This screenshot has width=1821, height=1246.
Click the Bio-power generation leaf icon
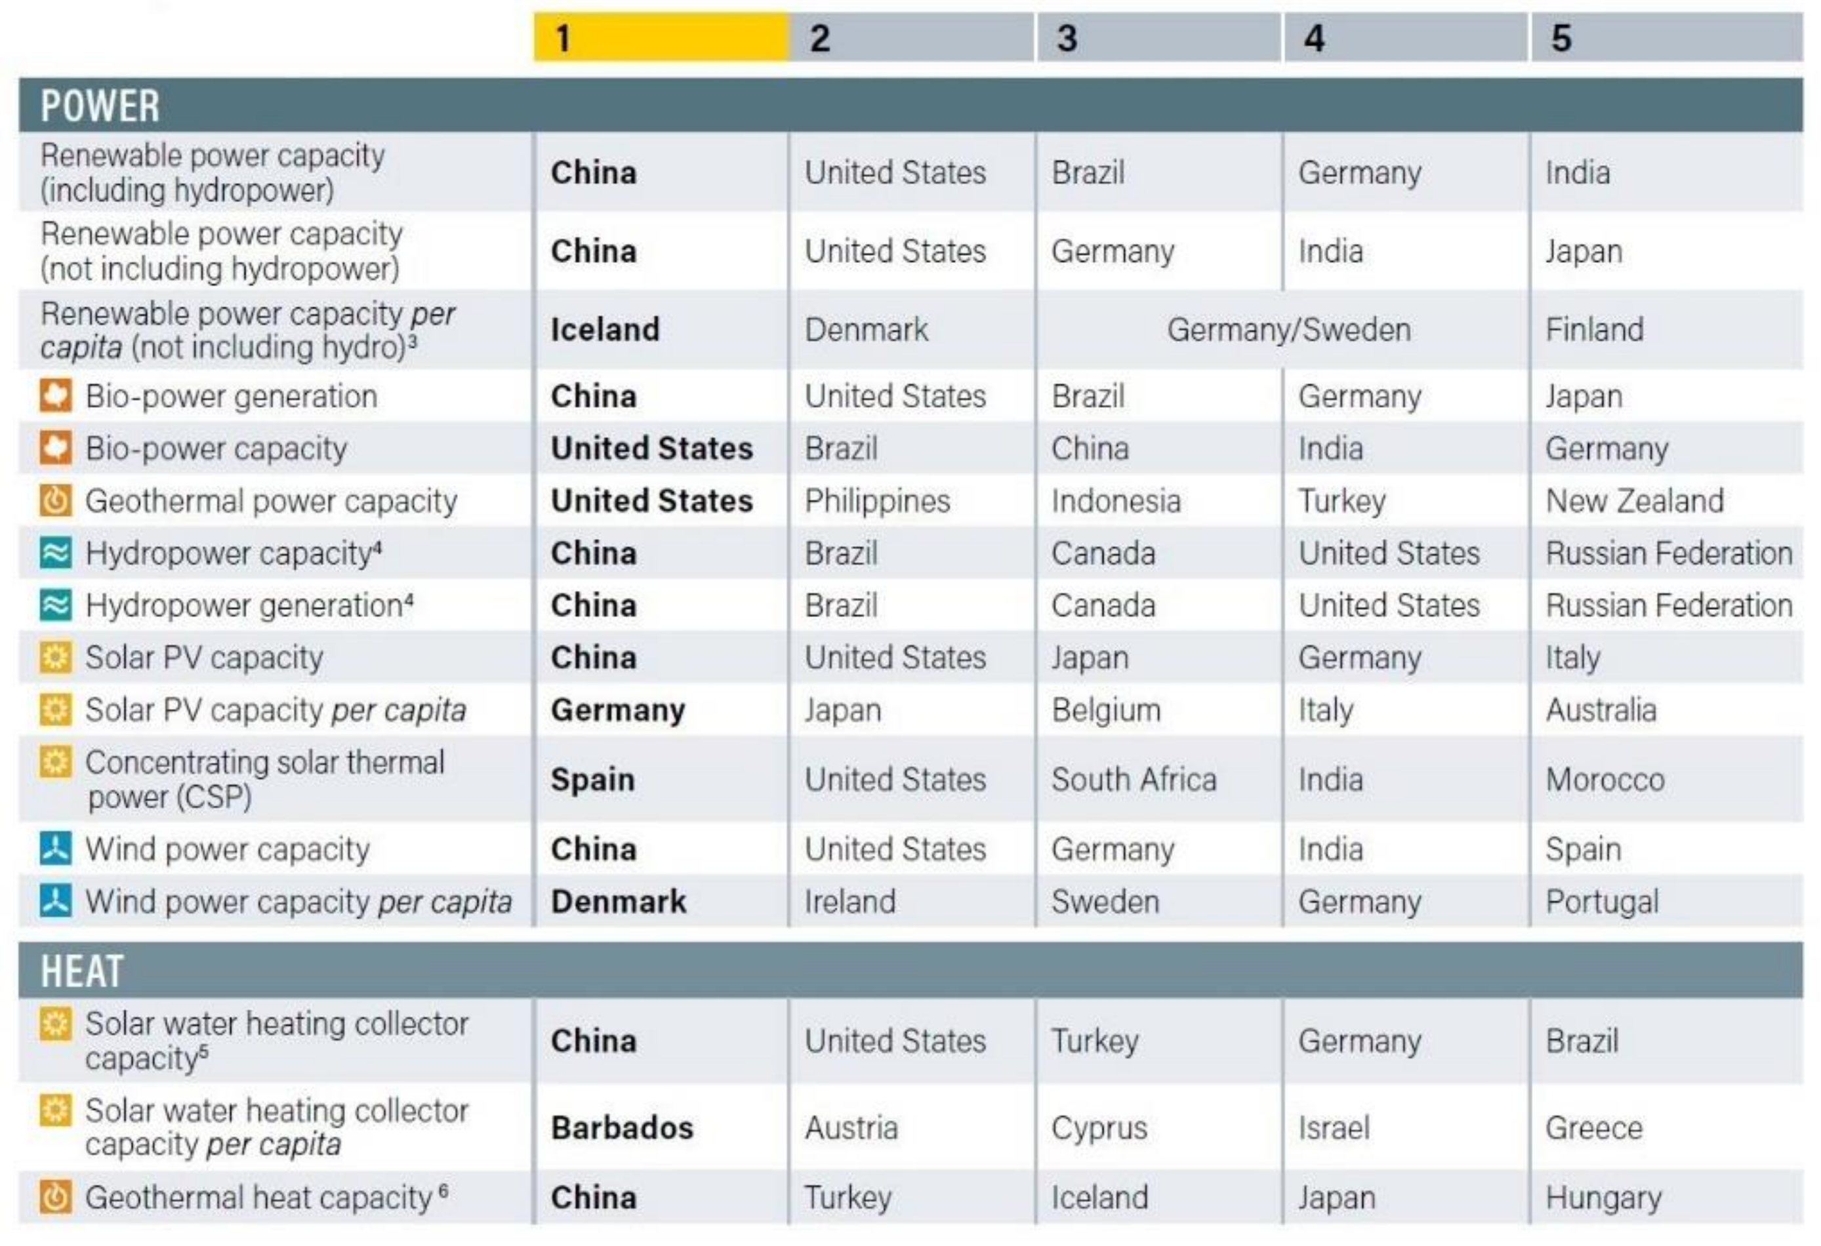(x=56, y=395)
